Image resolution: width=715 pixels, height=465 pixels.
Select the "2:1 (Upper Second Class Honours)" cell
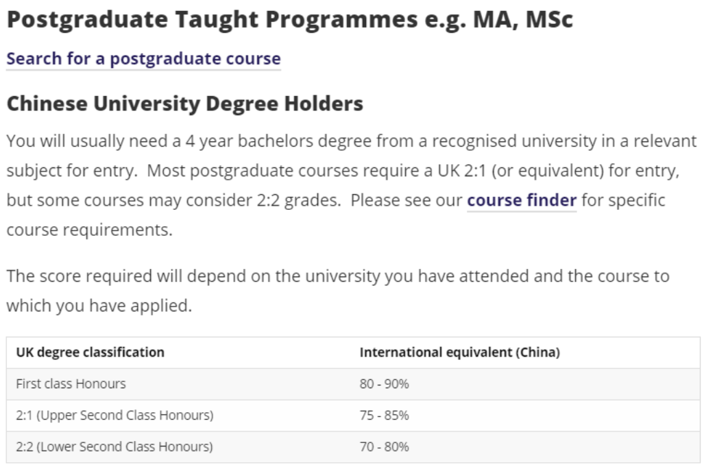click(114, 416)
